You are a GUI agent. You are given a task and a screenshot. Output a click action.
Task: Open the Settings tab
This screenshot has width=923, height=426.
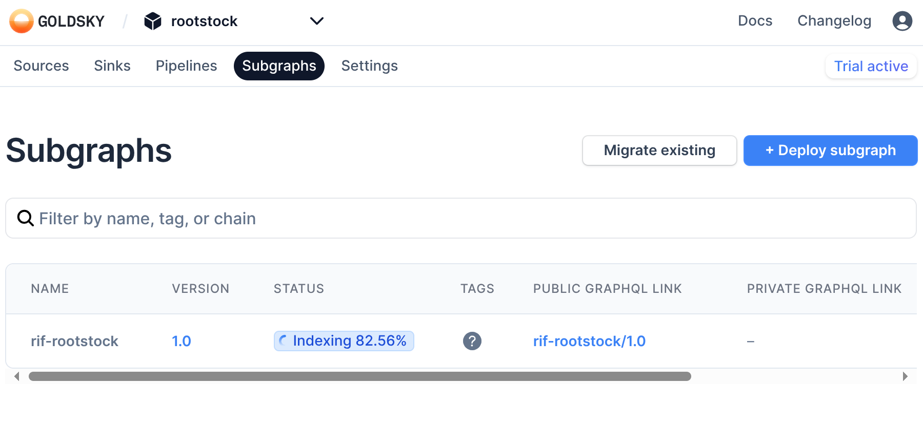pos(369,66)
